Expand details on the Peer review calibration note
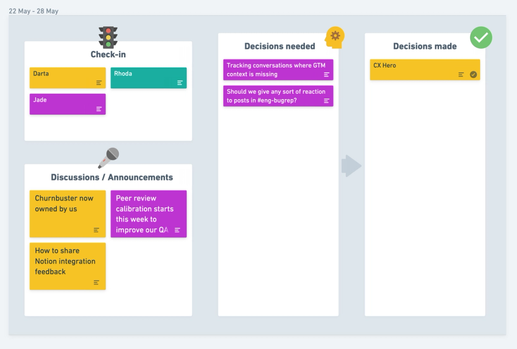Screen dimensions: 517x349 [x=177, y=230]
